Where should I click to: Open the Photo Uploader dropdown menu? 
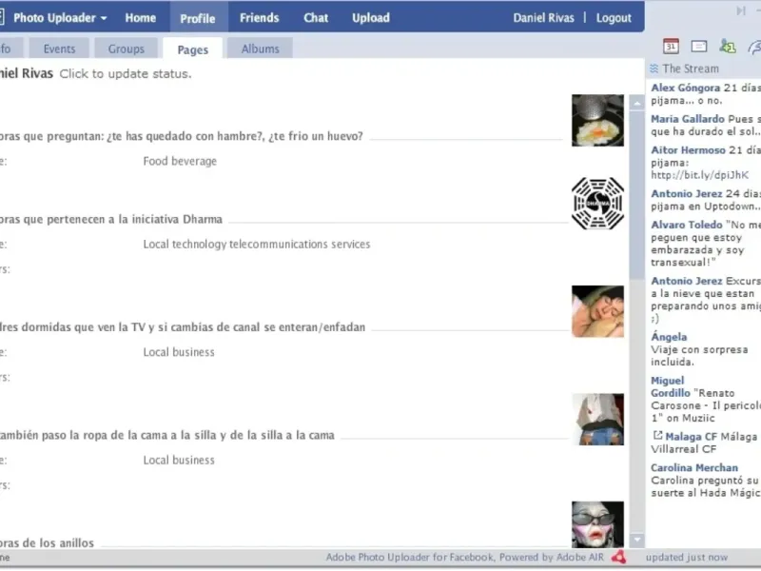tap(60, 18)
